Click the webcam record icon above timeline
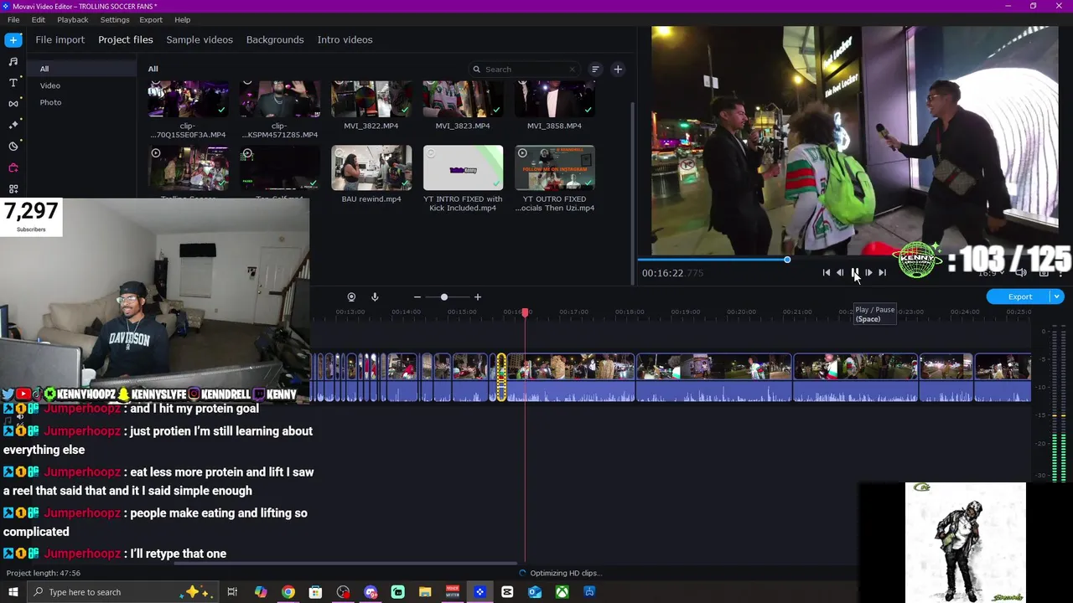Screen dimensions: 1073x603 click(x=351, y=297)
